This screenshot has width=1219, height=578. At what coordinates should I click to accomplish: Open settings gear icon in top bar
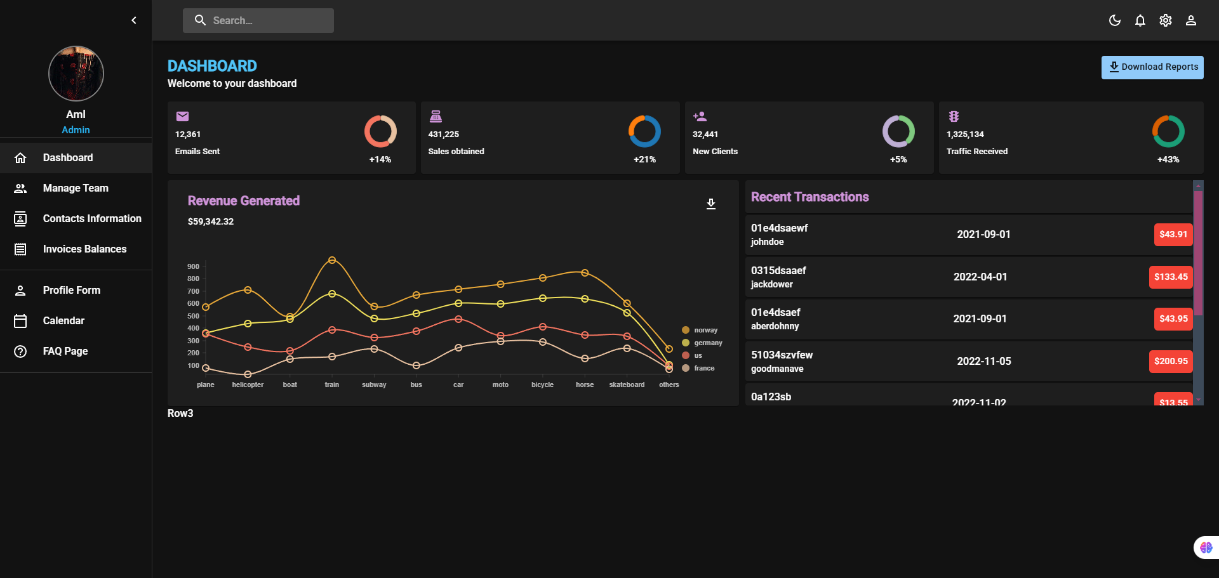click(x=1165, y=20)
